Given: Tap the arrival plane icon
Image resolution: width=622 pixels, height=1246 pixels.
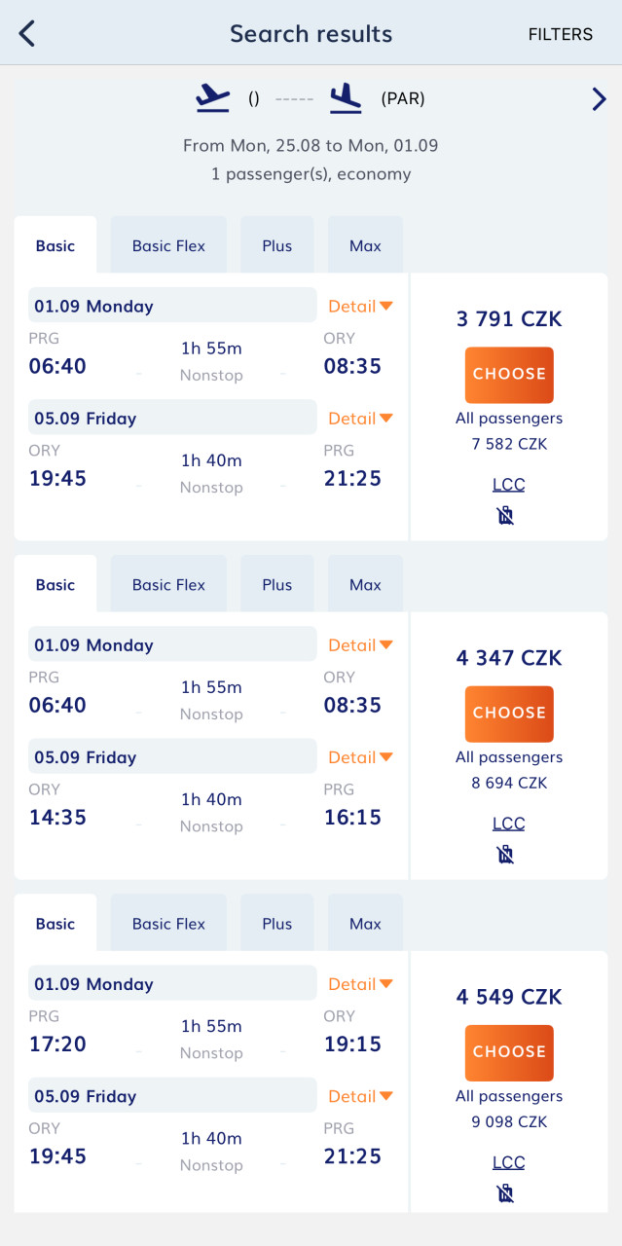Looking at the screenshot, I should (346, 97).
